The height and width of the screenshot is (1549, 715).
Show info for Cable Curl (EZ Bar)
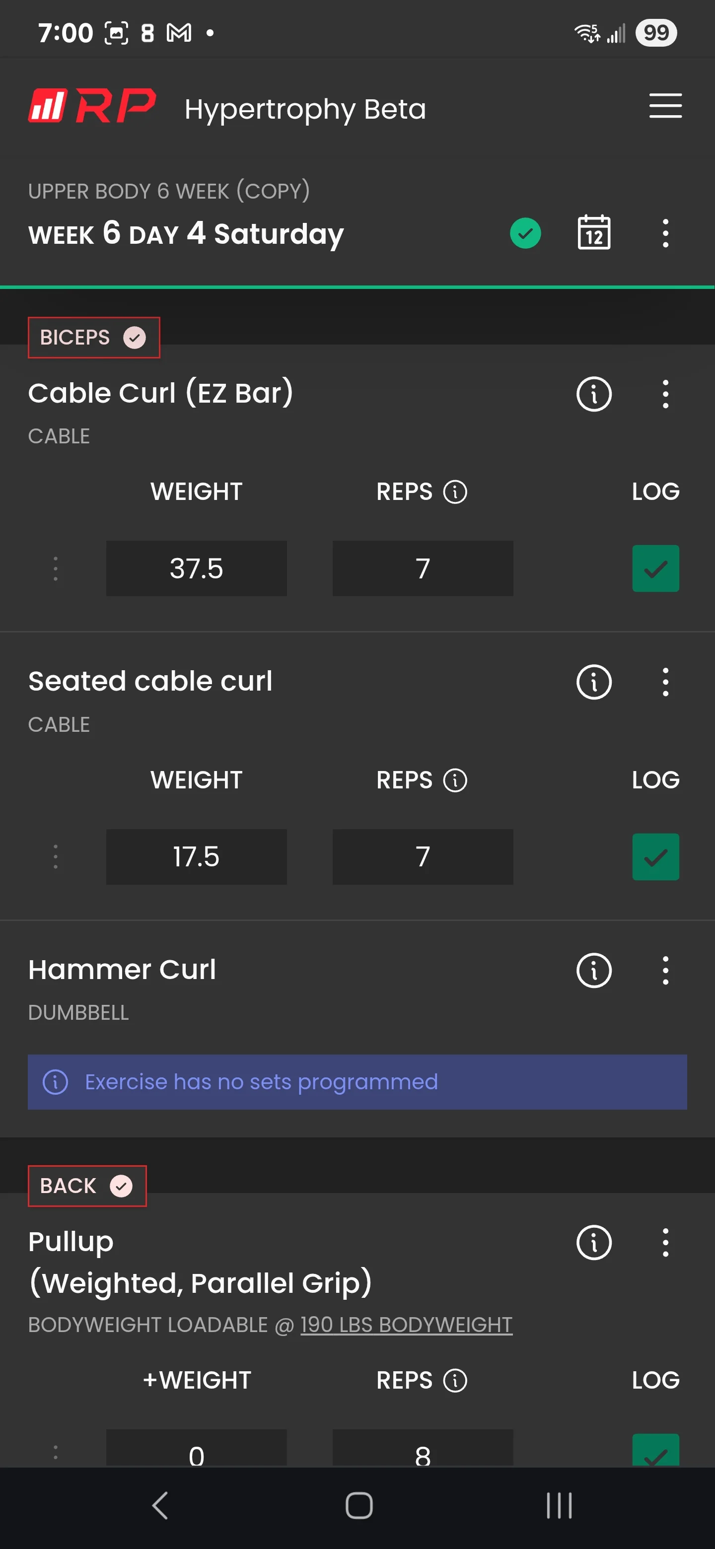[593, 395]
